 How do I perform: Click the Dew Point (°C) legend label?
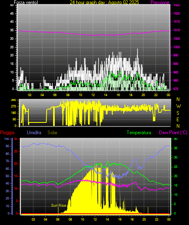coord(173,133)
